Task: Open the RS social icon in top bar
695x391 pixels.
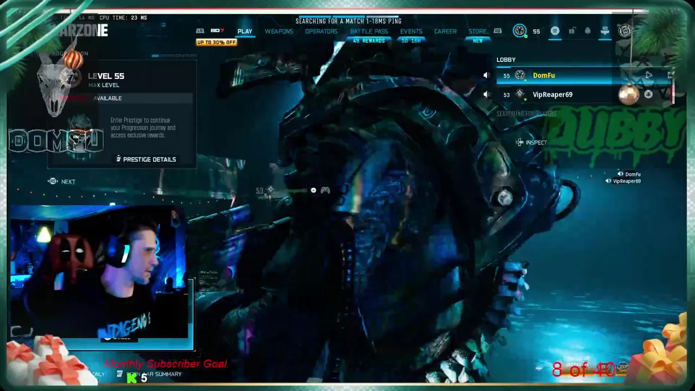Action: click(x=605, y=31)
